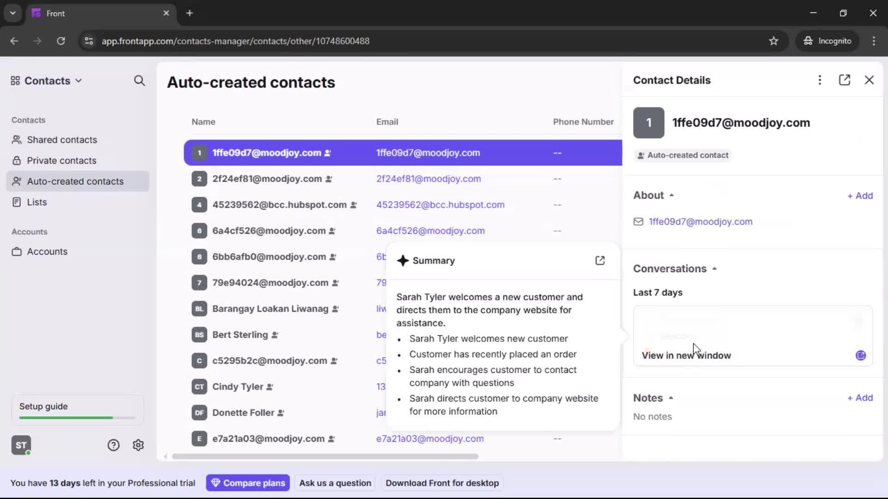Open contact in new window icon
The height and width of the screenshot is (499, 888).
[845, 80]
